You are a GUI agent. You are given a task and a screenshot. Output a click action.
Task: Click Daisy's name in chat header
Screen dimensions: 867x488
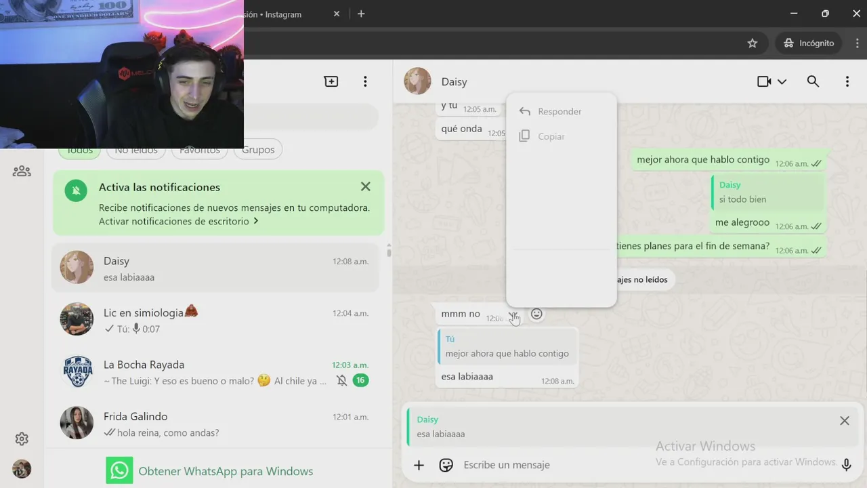[454, 81]
